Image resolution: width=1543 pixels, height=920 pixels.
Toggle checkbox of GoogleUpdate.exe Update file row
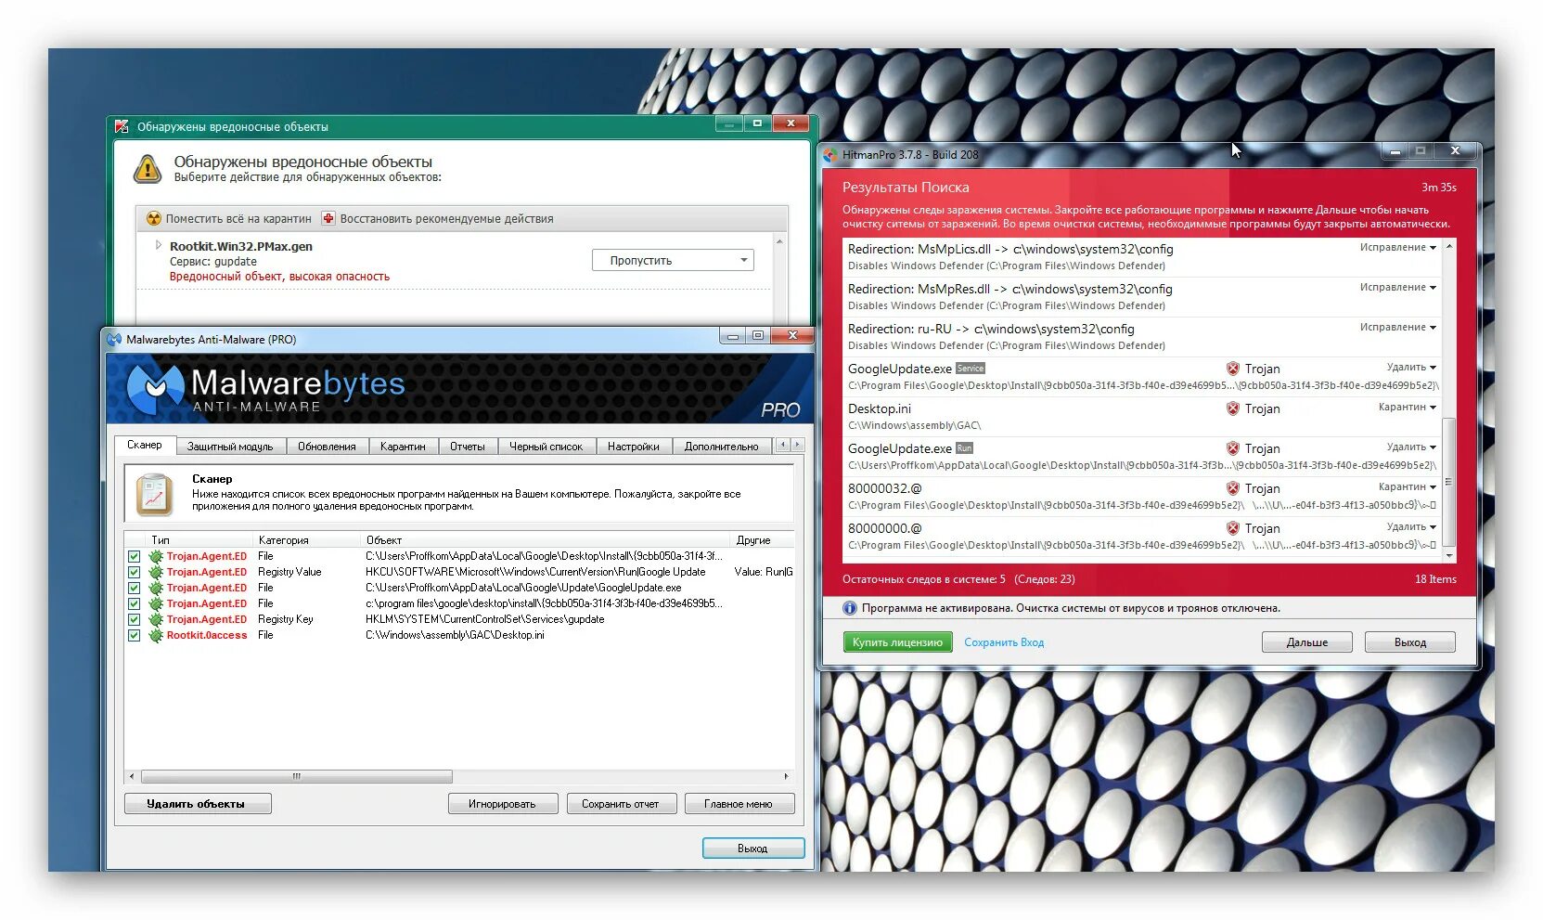(135, 589)
